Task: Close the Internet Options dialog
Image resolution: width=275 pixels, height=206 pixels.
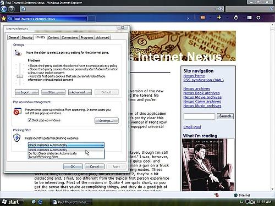Action: [x=122, y=27]
